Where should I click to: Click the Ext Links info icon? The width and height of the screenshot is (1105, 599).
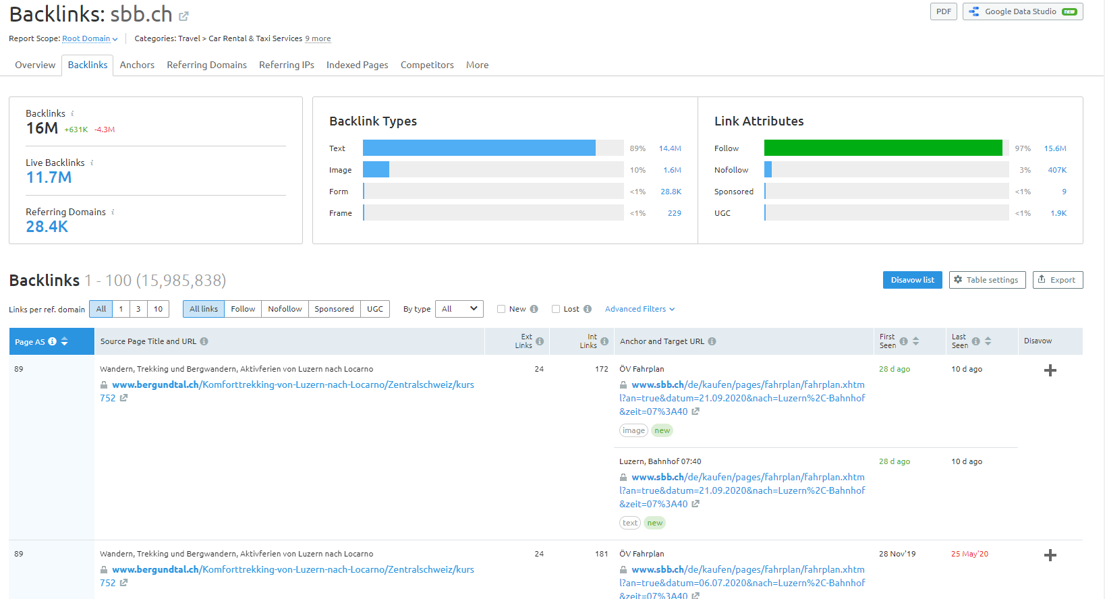coord(540,341)
